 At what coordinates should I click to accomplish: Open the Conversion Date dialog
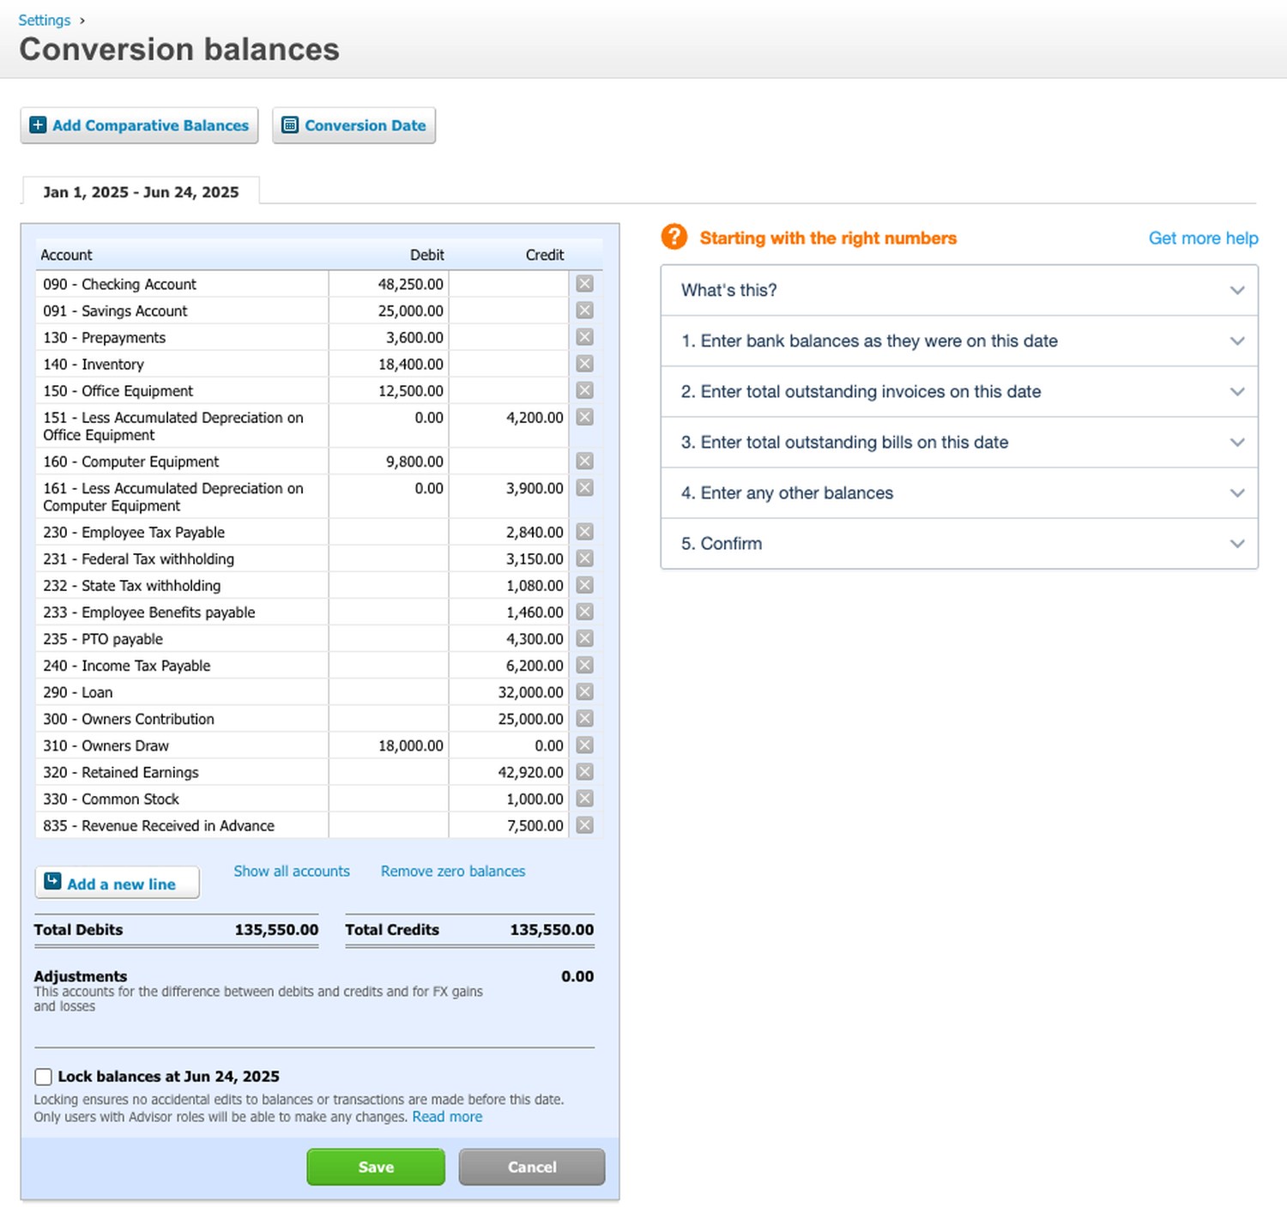[353, 125]
